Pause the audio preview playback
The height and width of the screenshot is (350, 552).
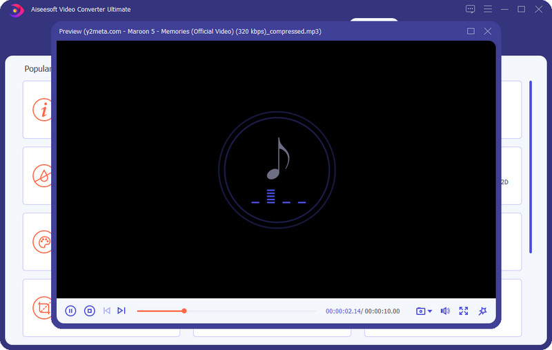click(x=70, y=311)
